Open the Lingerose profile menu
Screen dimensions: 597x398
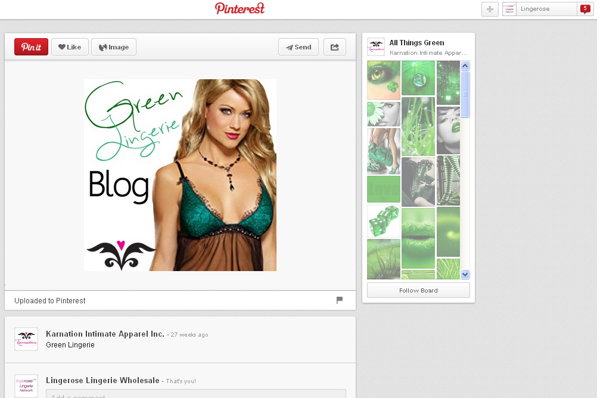[546, 9]
